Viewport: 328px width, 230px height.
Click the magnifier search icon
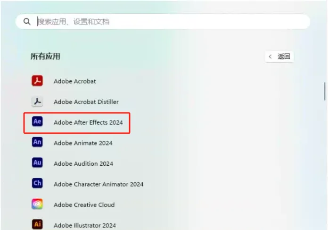[x=27, y=21]
